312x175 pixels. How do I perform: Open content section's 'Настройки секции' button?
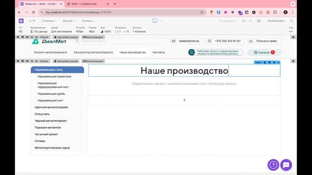(66, 61)
